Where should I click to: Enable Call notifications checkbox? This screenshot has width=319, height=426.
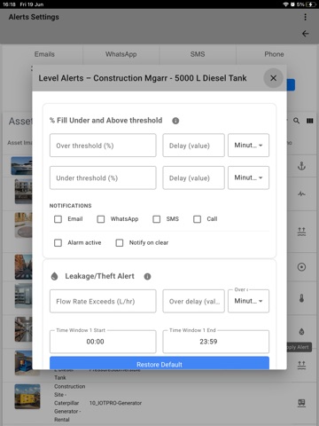click(x=197, y=219)
